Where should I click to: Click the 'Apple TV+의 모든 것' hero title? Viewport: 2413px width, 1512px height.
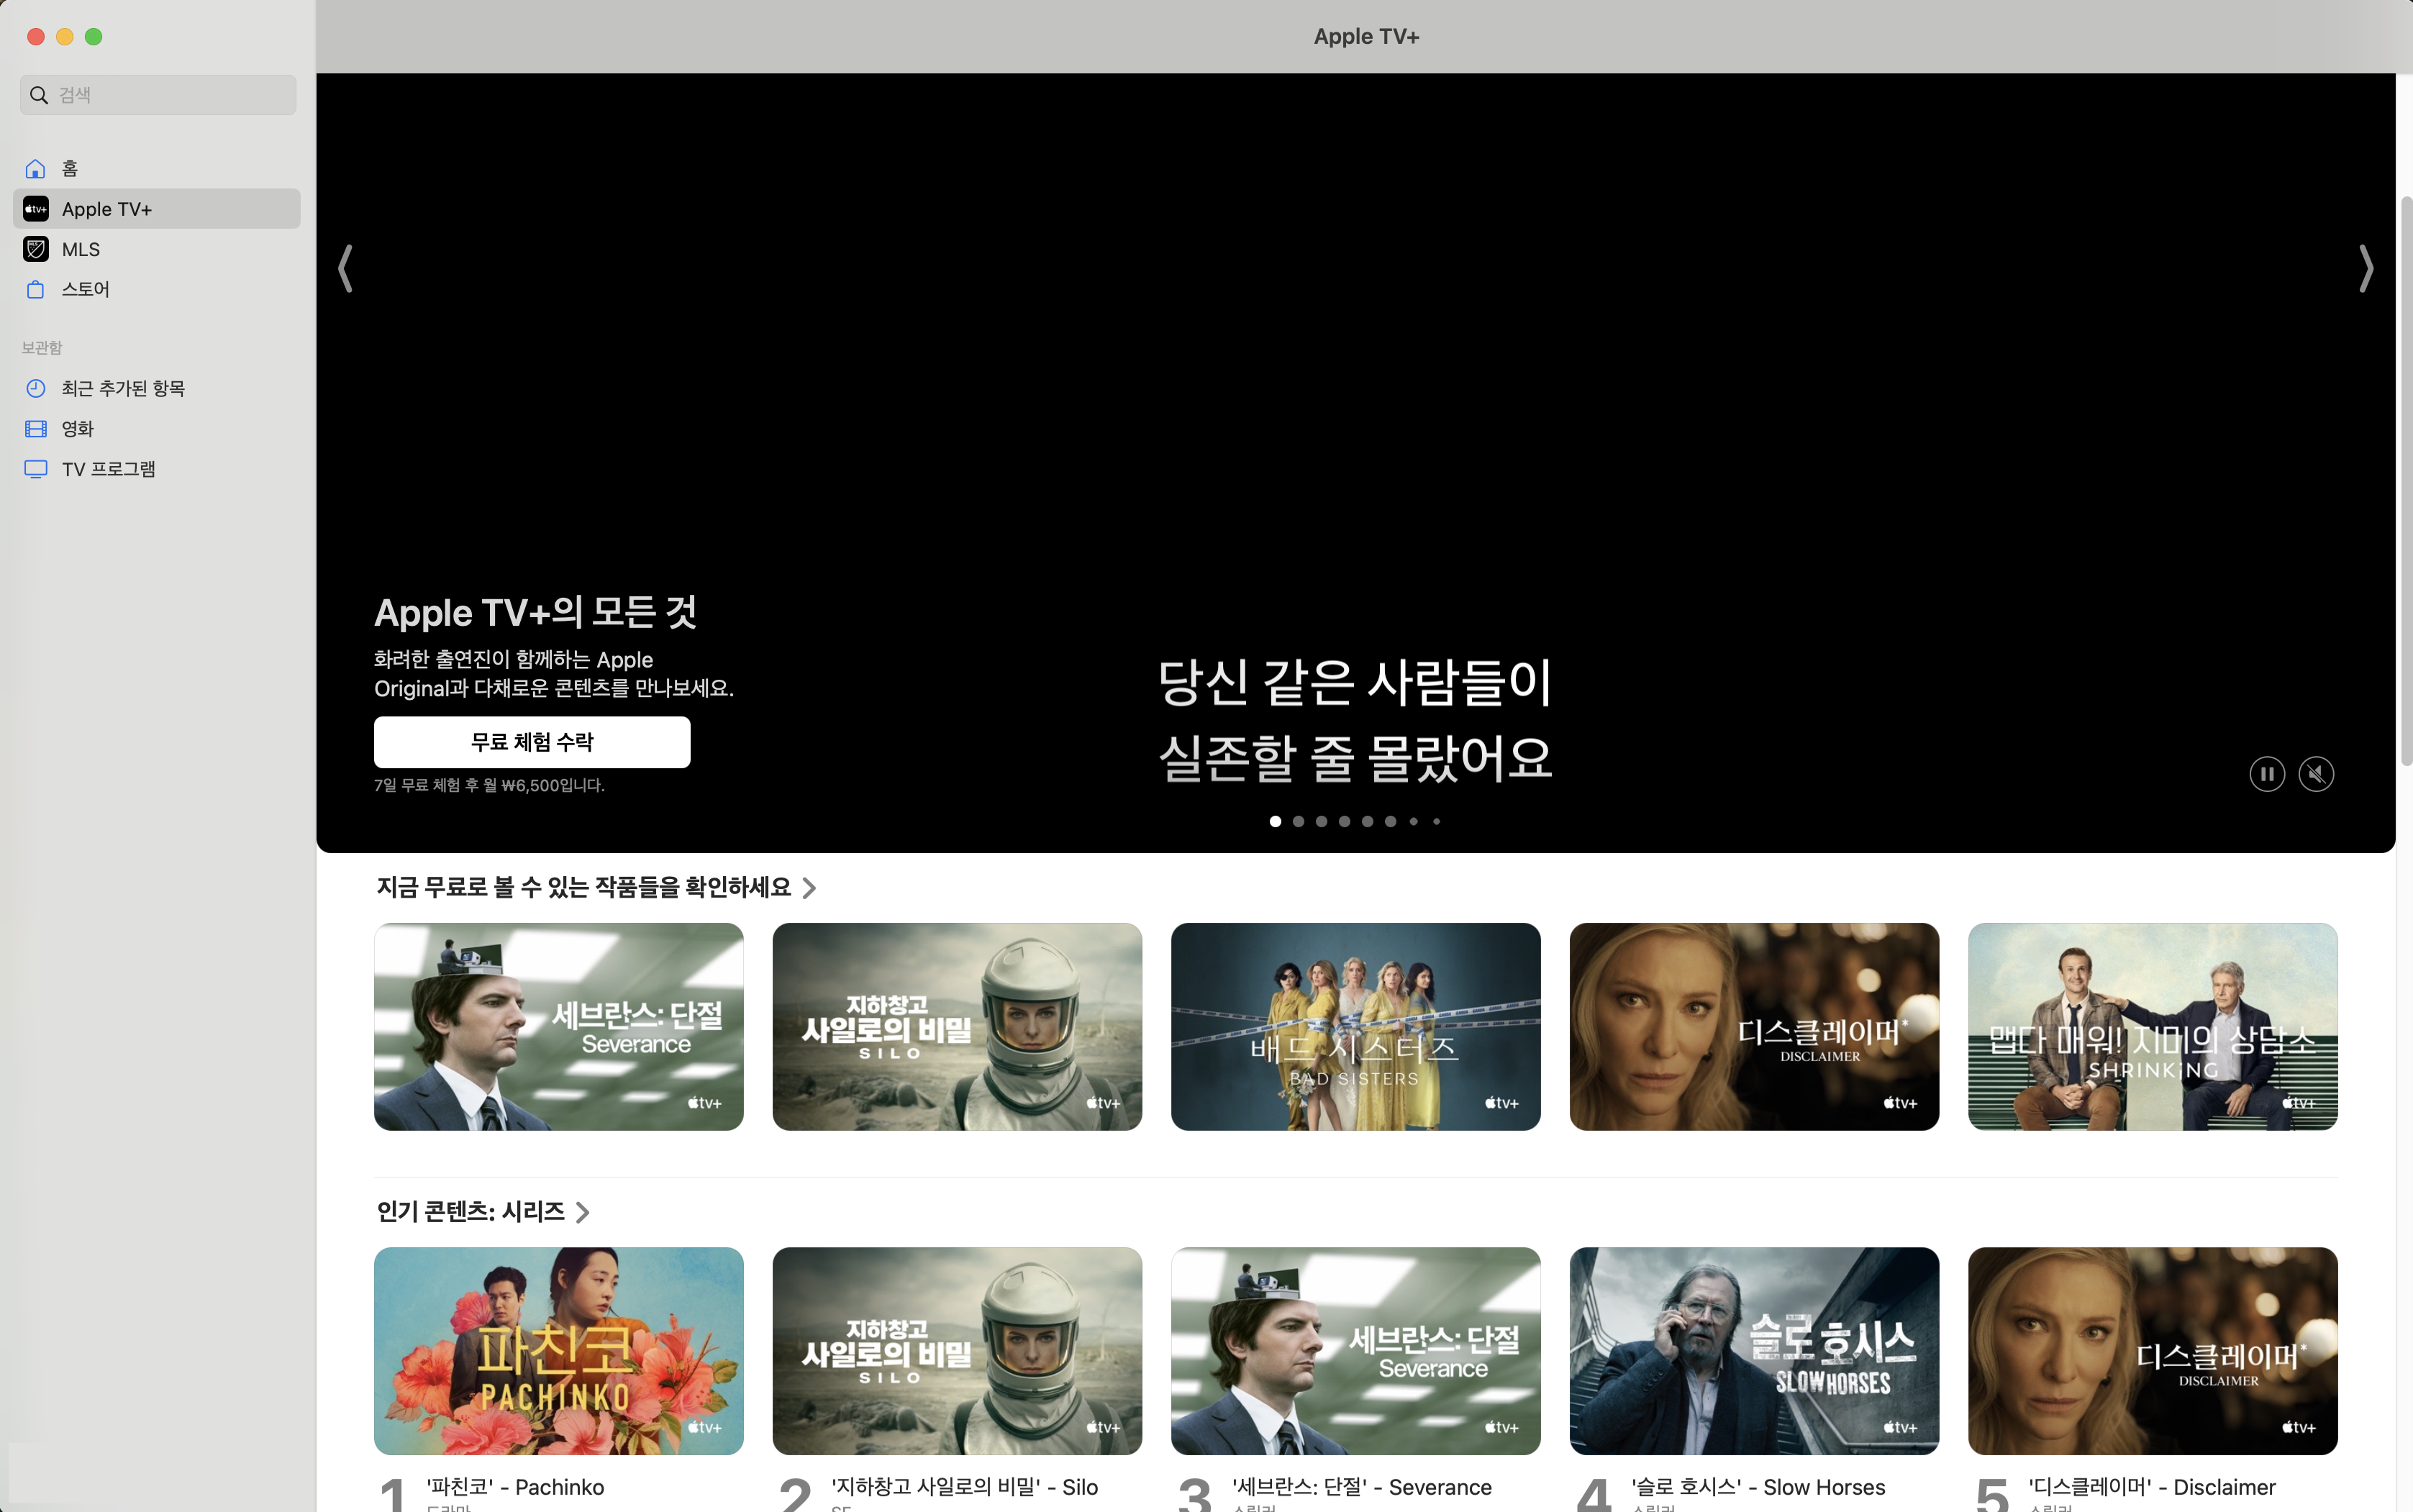coord(535,612)
